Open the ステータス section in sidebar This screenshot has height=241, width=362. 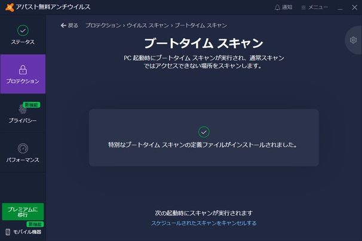tap(23, 35)
